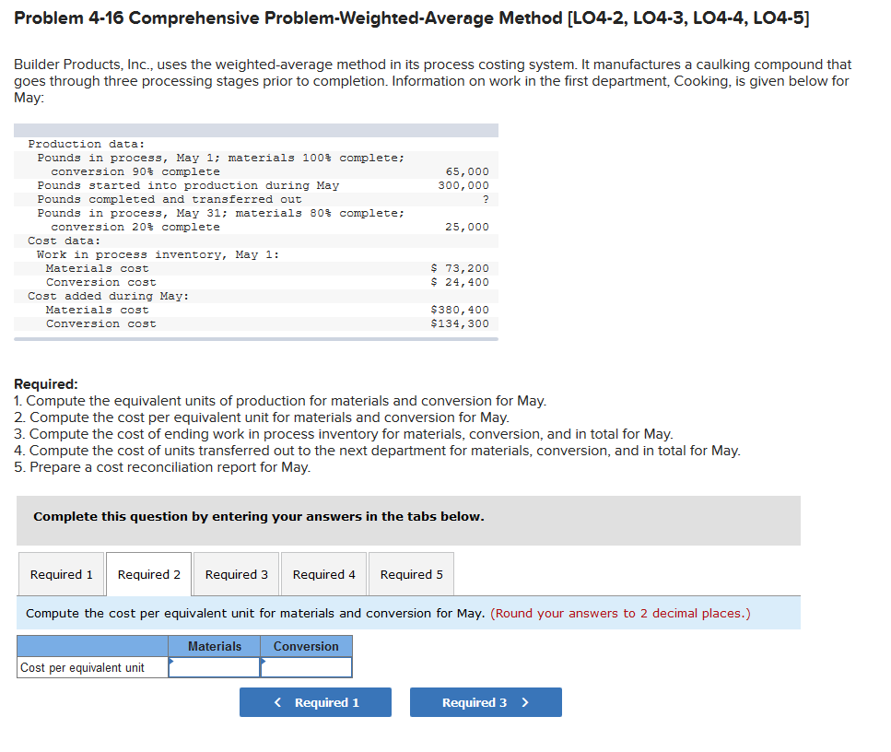Click the left chevron icon on Required 1 button
This screenshot has width=891, height=752.
pyautogui.click(x=276, y=702)
